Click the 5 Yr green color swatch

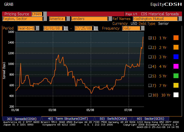(176, 76)
